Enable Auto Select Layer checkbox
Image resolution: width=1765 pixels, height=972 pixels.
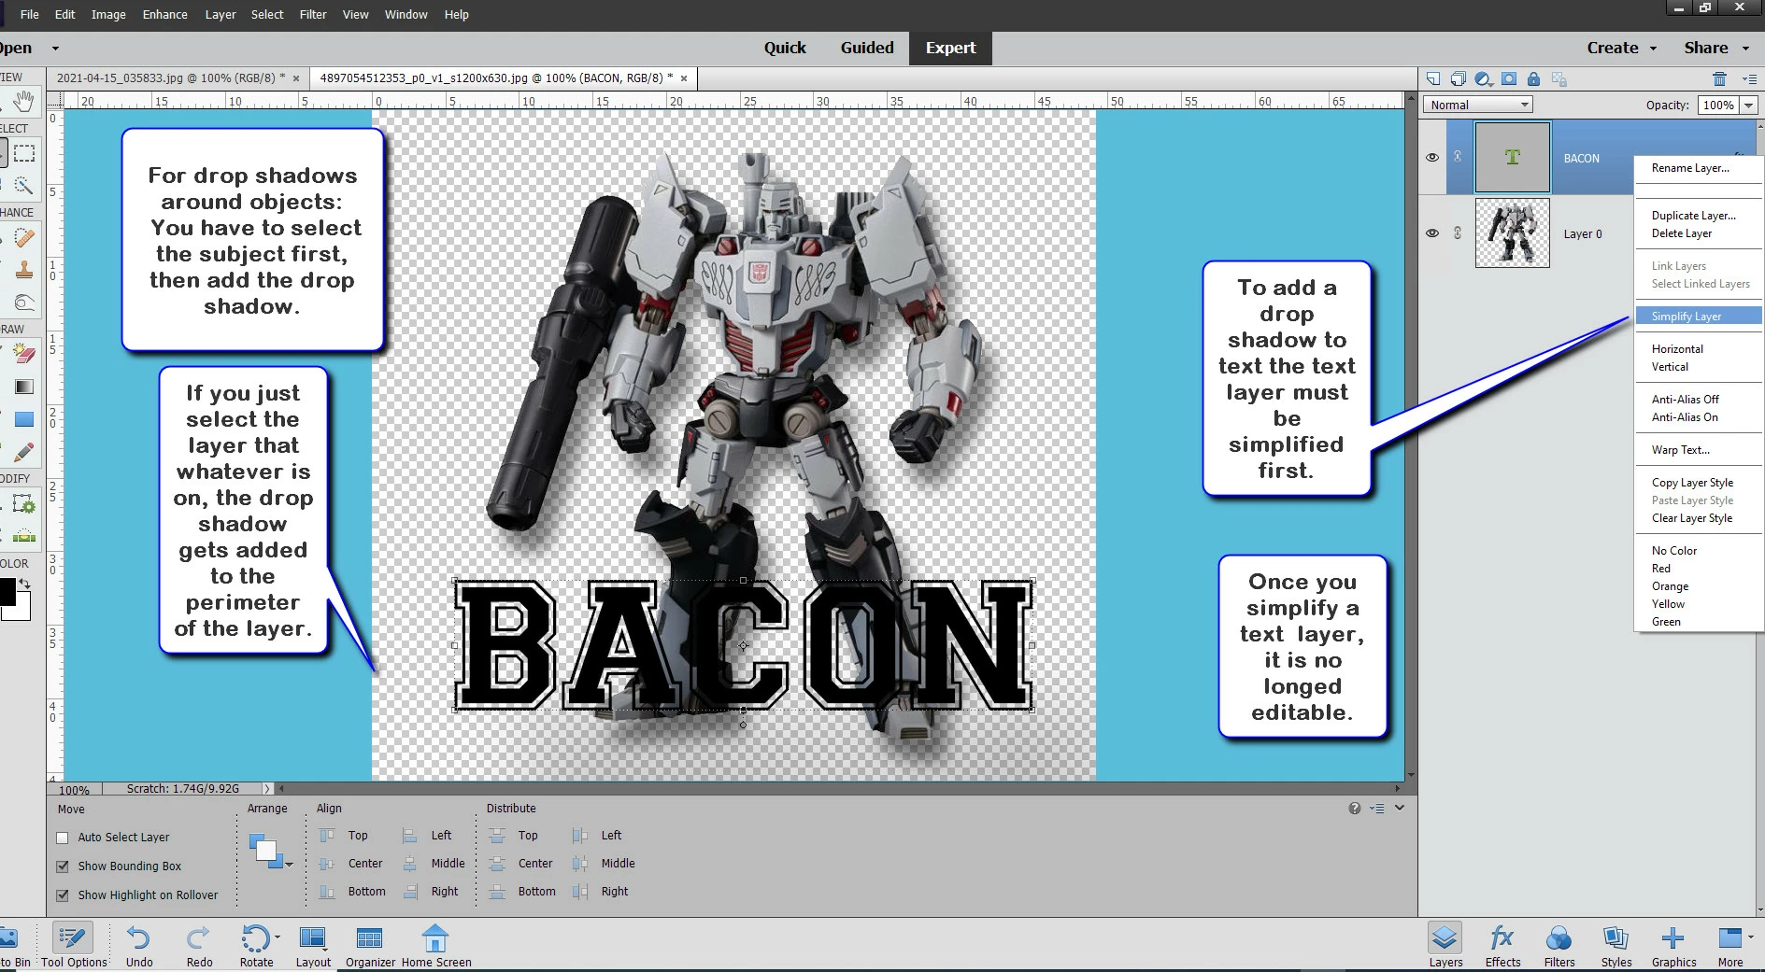(63, 838)
